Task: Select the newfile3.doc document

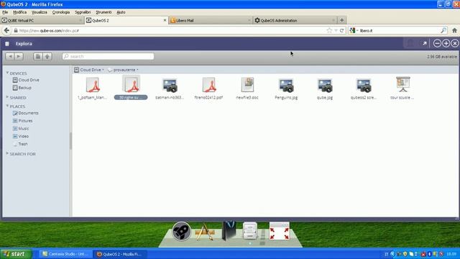Action: point(247,88)
